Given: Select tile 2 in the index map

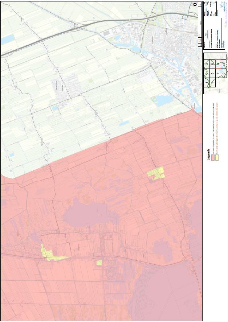Looking at the screenshot, I should (x=207, y=73).
